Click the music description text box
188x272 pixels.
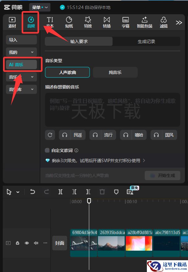coord(113,110)
